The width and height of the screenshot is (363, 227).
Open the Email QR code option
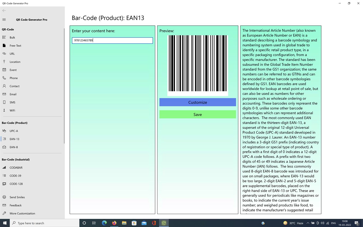(x=12, y=94)
